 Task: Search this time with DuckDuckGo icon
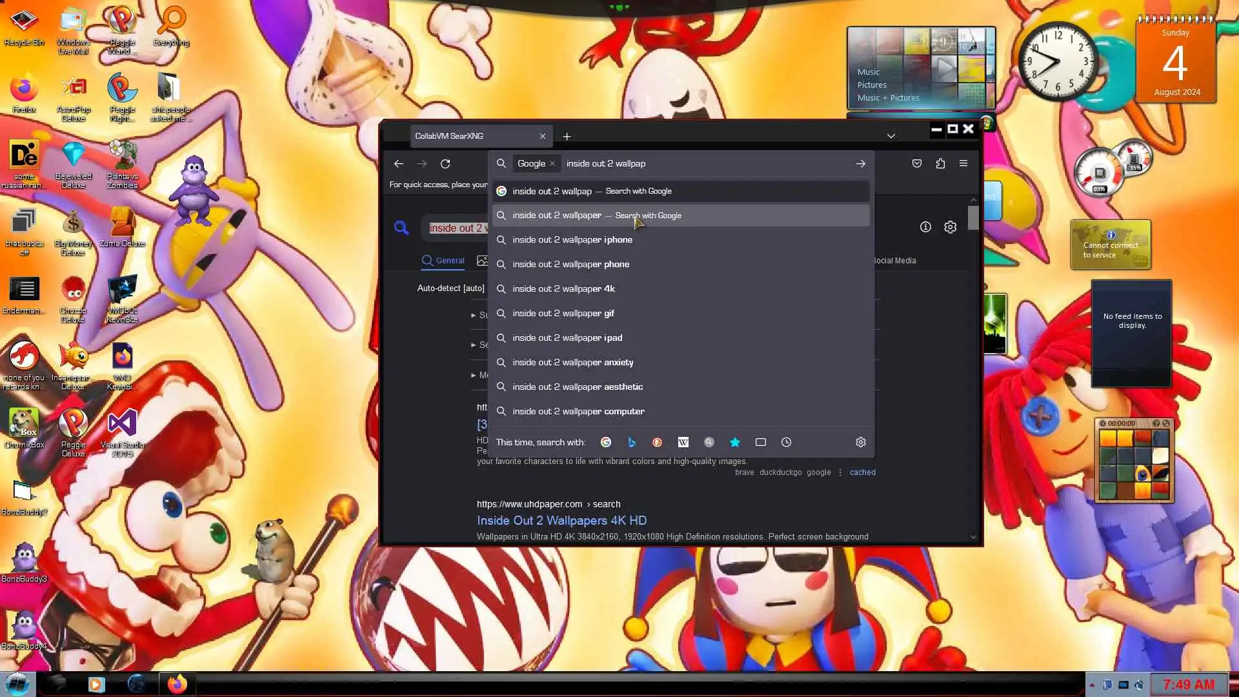click(x=657, y=442)
